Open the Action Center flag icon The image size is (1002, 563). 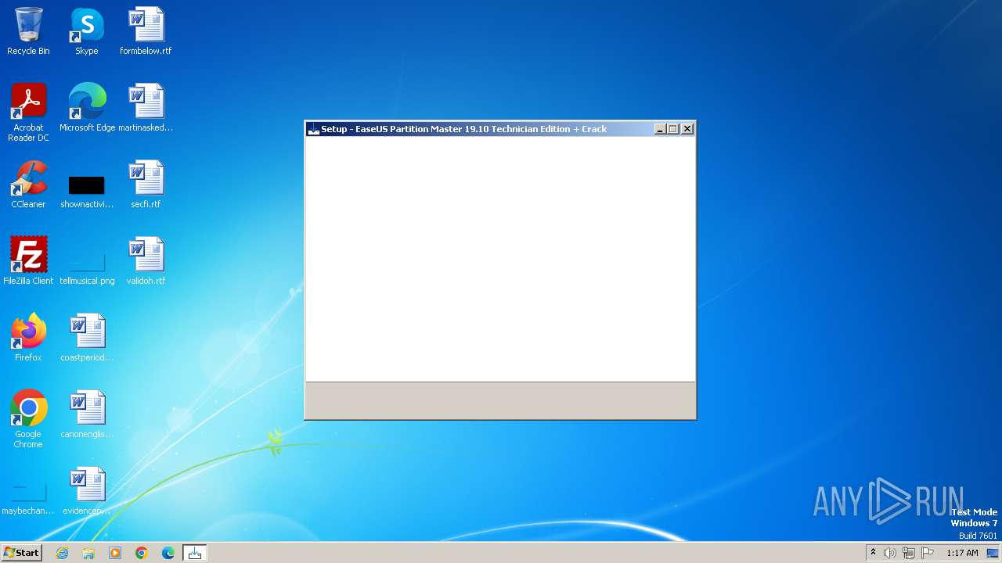[x=928, y=553]
